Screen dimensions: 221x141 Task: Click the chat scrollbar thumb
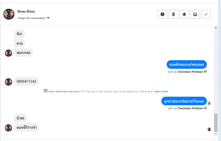216,123
